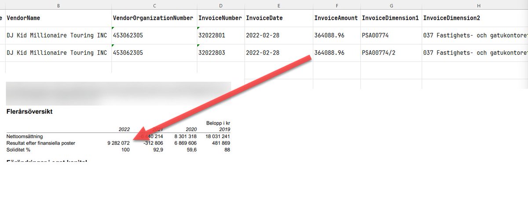
Task: Click the value 9 282 072
Action: point(118,143)
